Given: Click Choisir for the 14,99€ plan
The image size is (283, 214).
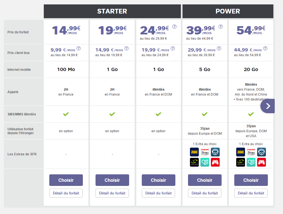Looking at the screenshot, I should click(x=66, y=180).
